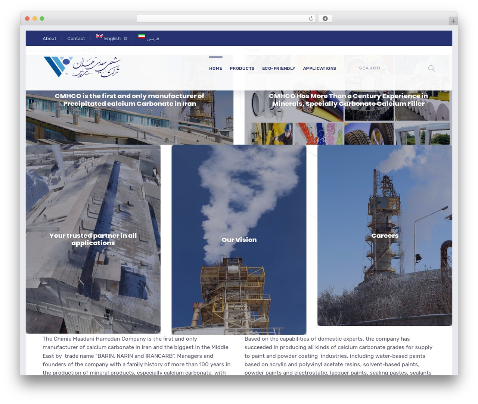Viewport: 478px width, 404px height.
Task: Click the search magnifier icon
Action: 431,68
